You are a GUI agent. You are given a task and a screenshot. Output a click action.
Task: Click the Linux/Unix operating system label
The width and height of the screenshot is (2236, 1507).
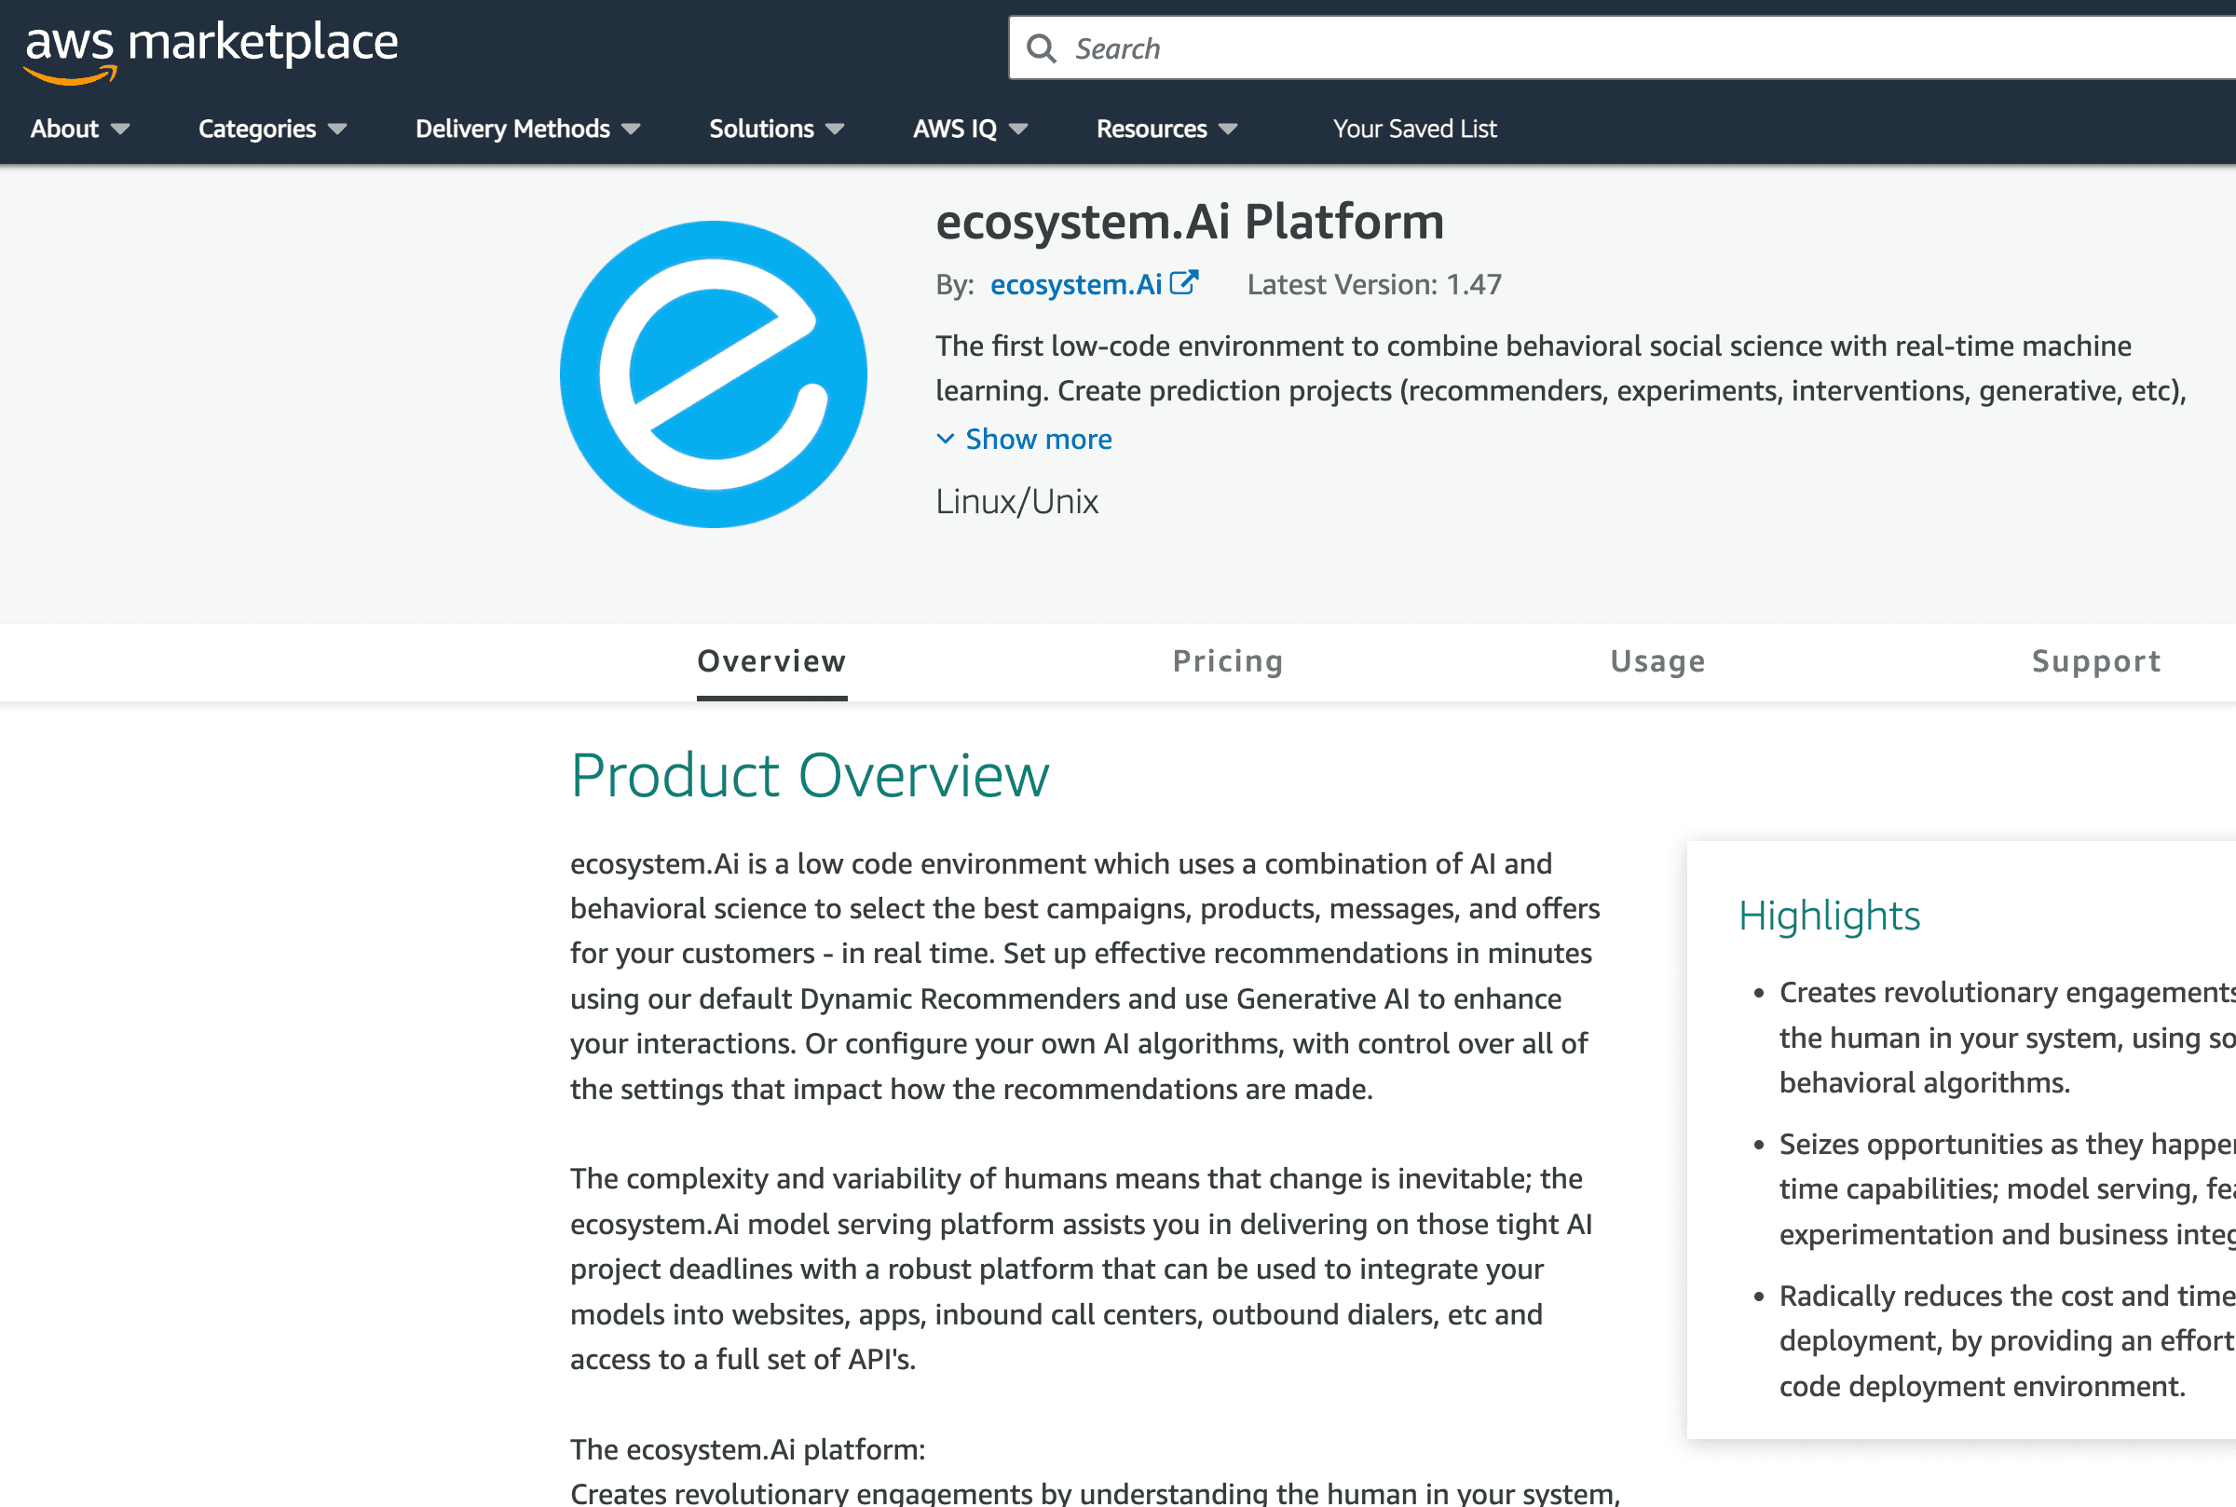[x=1017, y=502]
